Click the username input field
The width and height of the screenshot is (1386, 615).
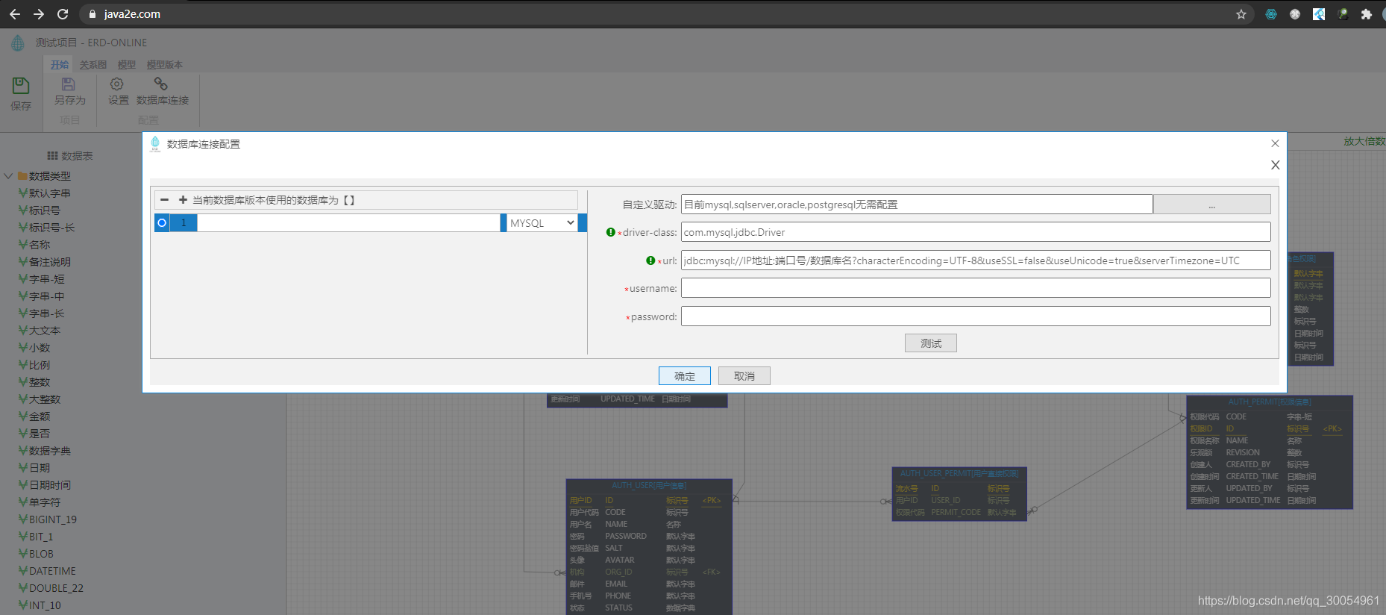click(x=976, y=288)
